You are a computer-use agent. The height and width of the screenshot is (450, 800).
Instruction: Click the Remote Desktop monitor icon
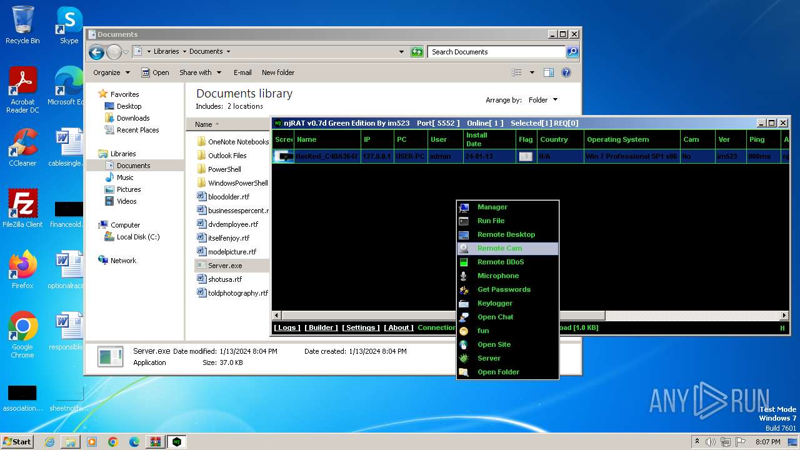[x=464, y=234]
